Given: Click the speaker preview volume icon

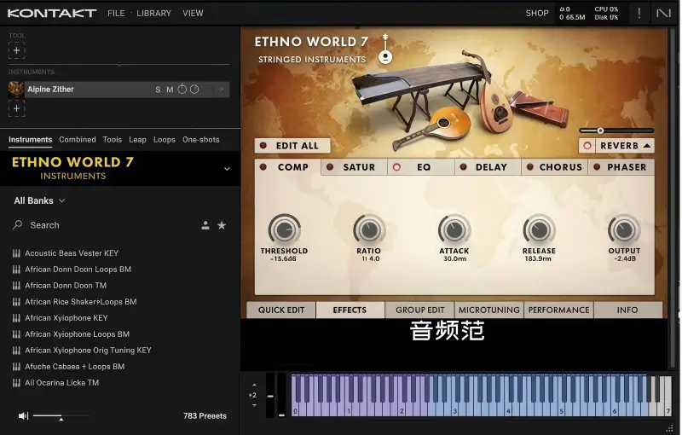Looking at the screenshot, I should (23, 416).
